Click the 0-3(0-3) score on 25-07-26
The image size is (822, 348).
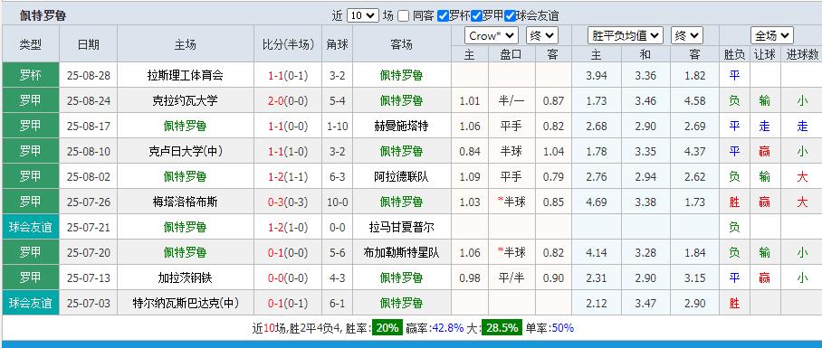[288, 202]
